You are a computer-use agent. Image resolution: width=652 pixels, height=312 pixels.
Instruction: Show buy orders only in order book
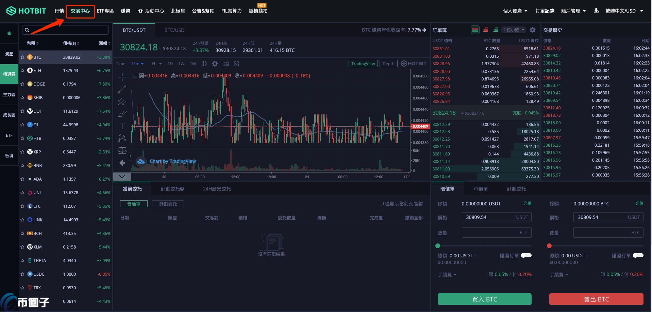[x=496, y=30]
